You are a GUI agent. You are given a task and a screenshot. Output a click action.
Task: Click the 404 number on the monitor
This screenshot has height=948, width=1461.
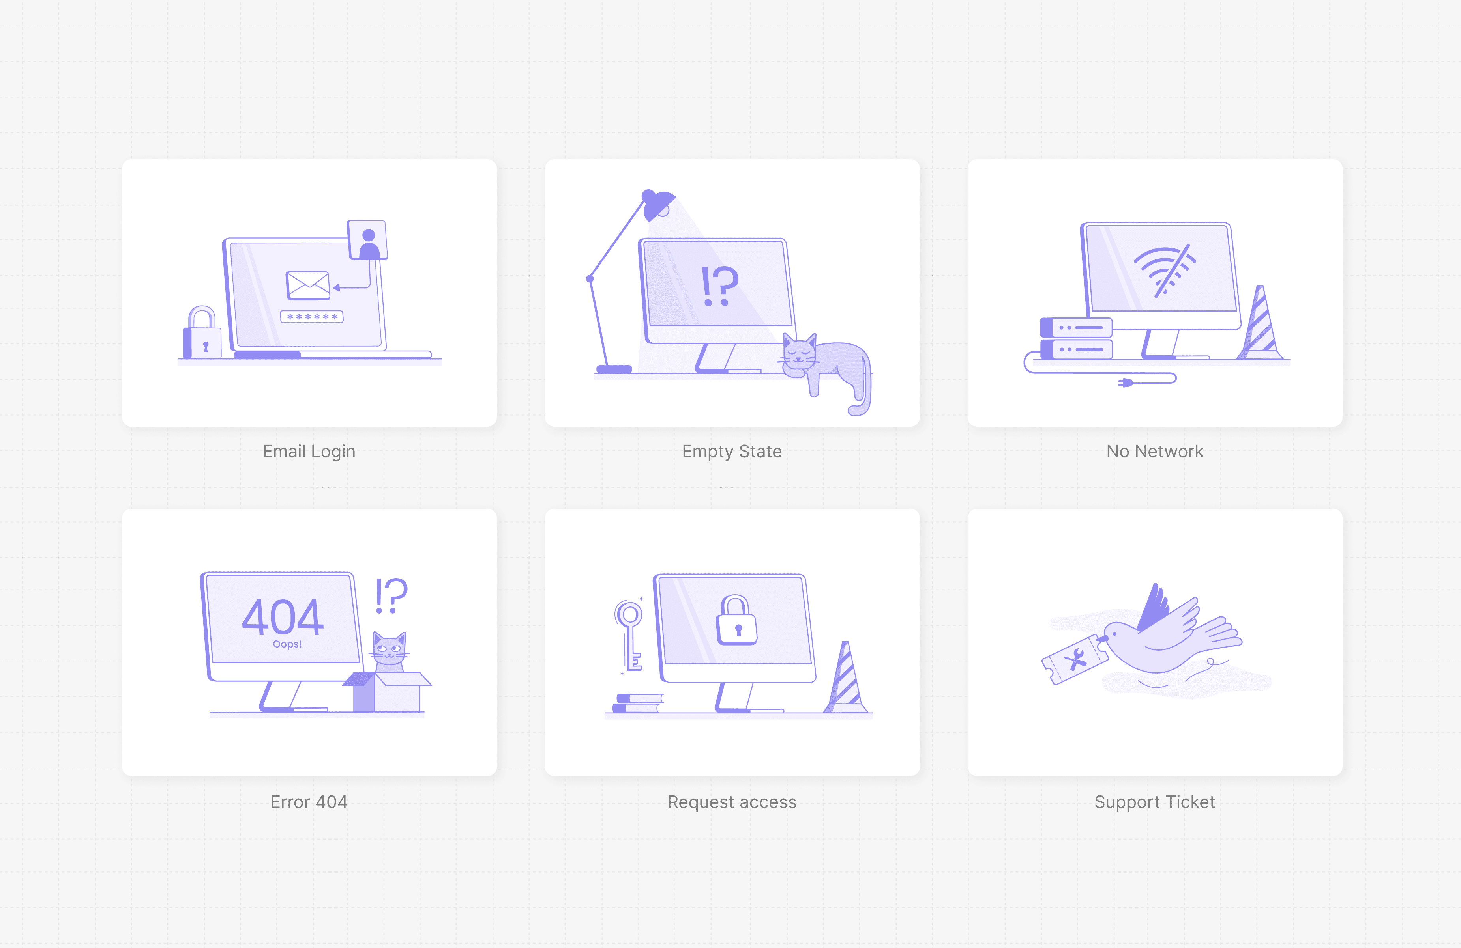click(283, 616)
